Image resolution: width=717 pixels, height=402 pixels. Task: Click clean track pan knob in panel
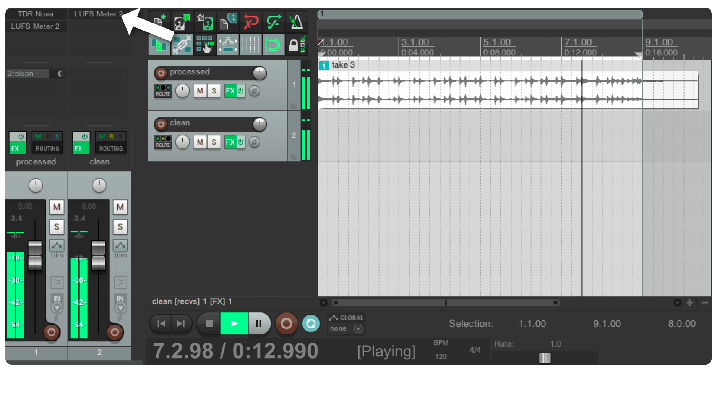pyautogui.click(x=183, y=142)
